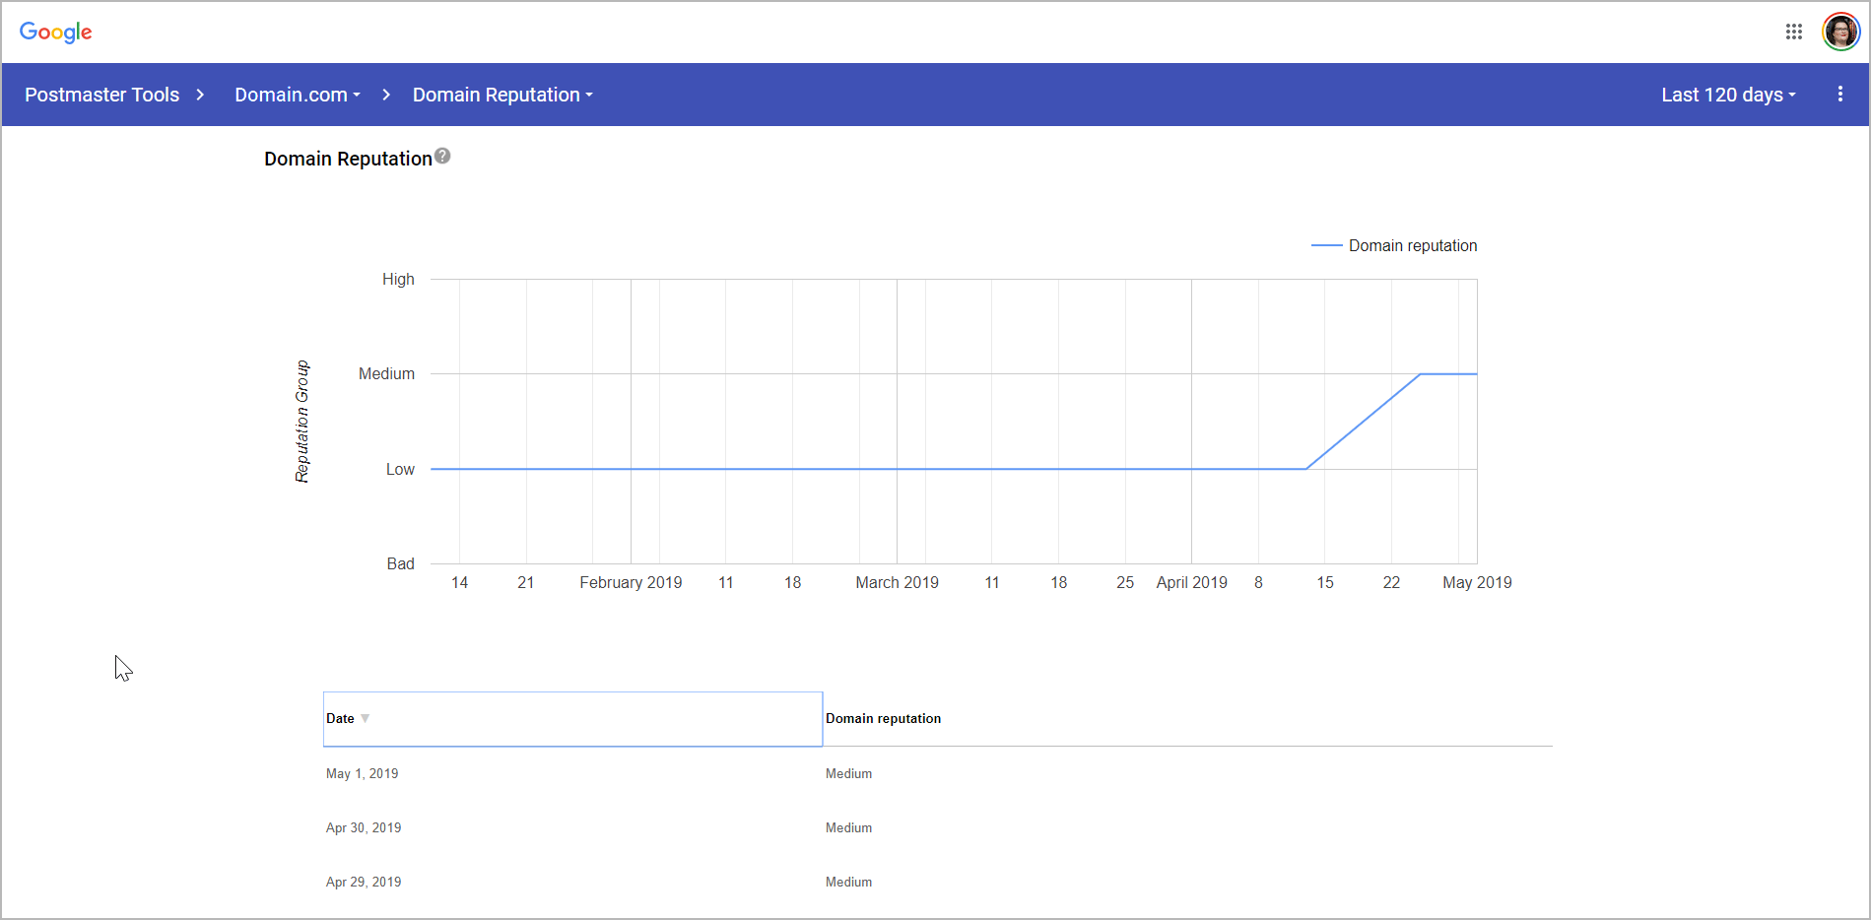The height and width of the screenshot is (920, 1871).
Task: Change the Last 120 days range dropdown
Action: coord(1728,95)
